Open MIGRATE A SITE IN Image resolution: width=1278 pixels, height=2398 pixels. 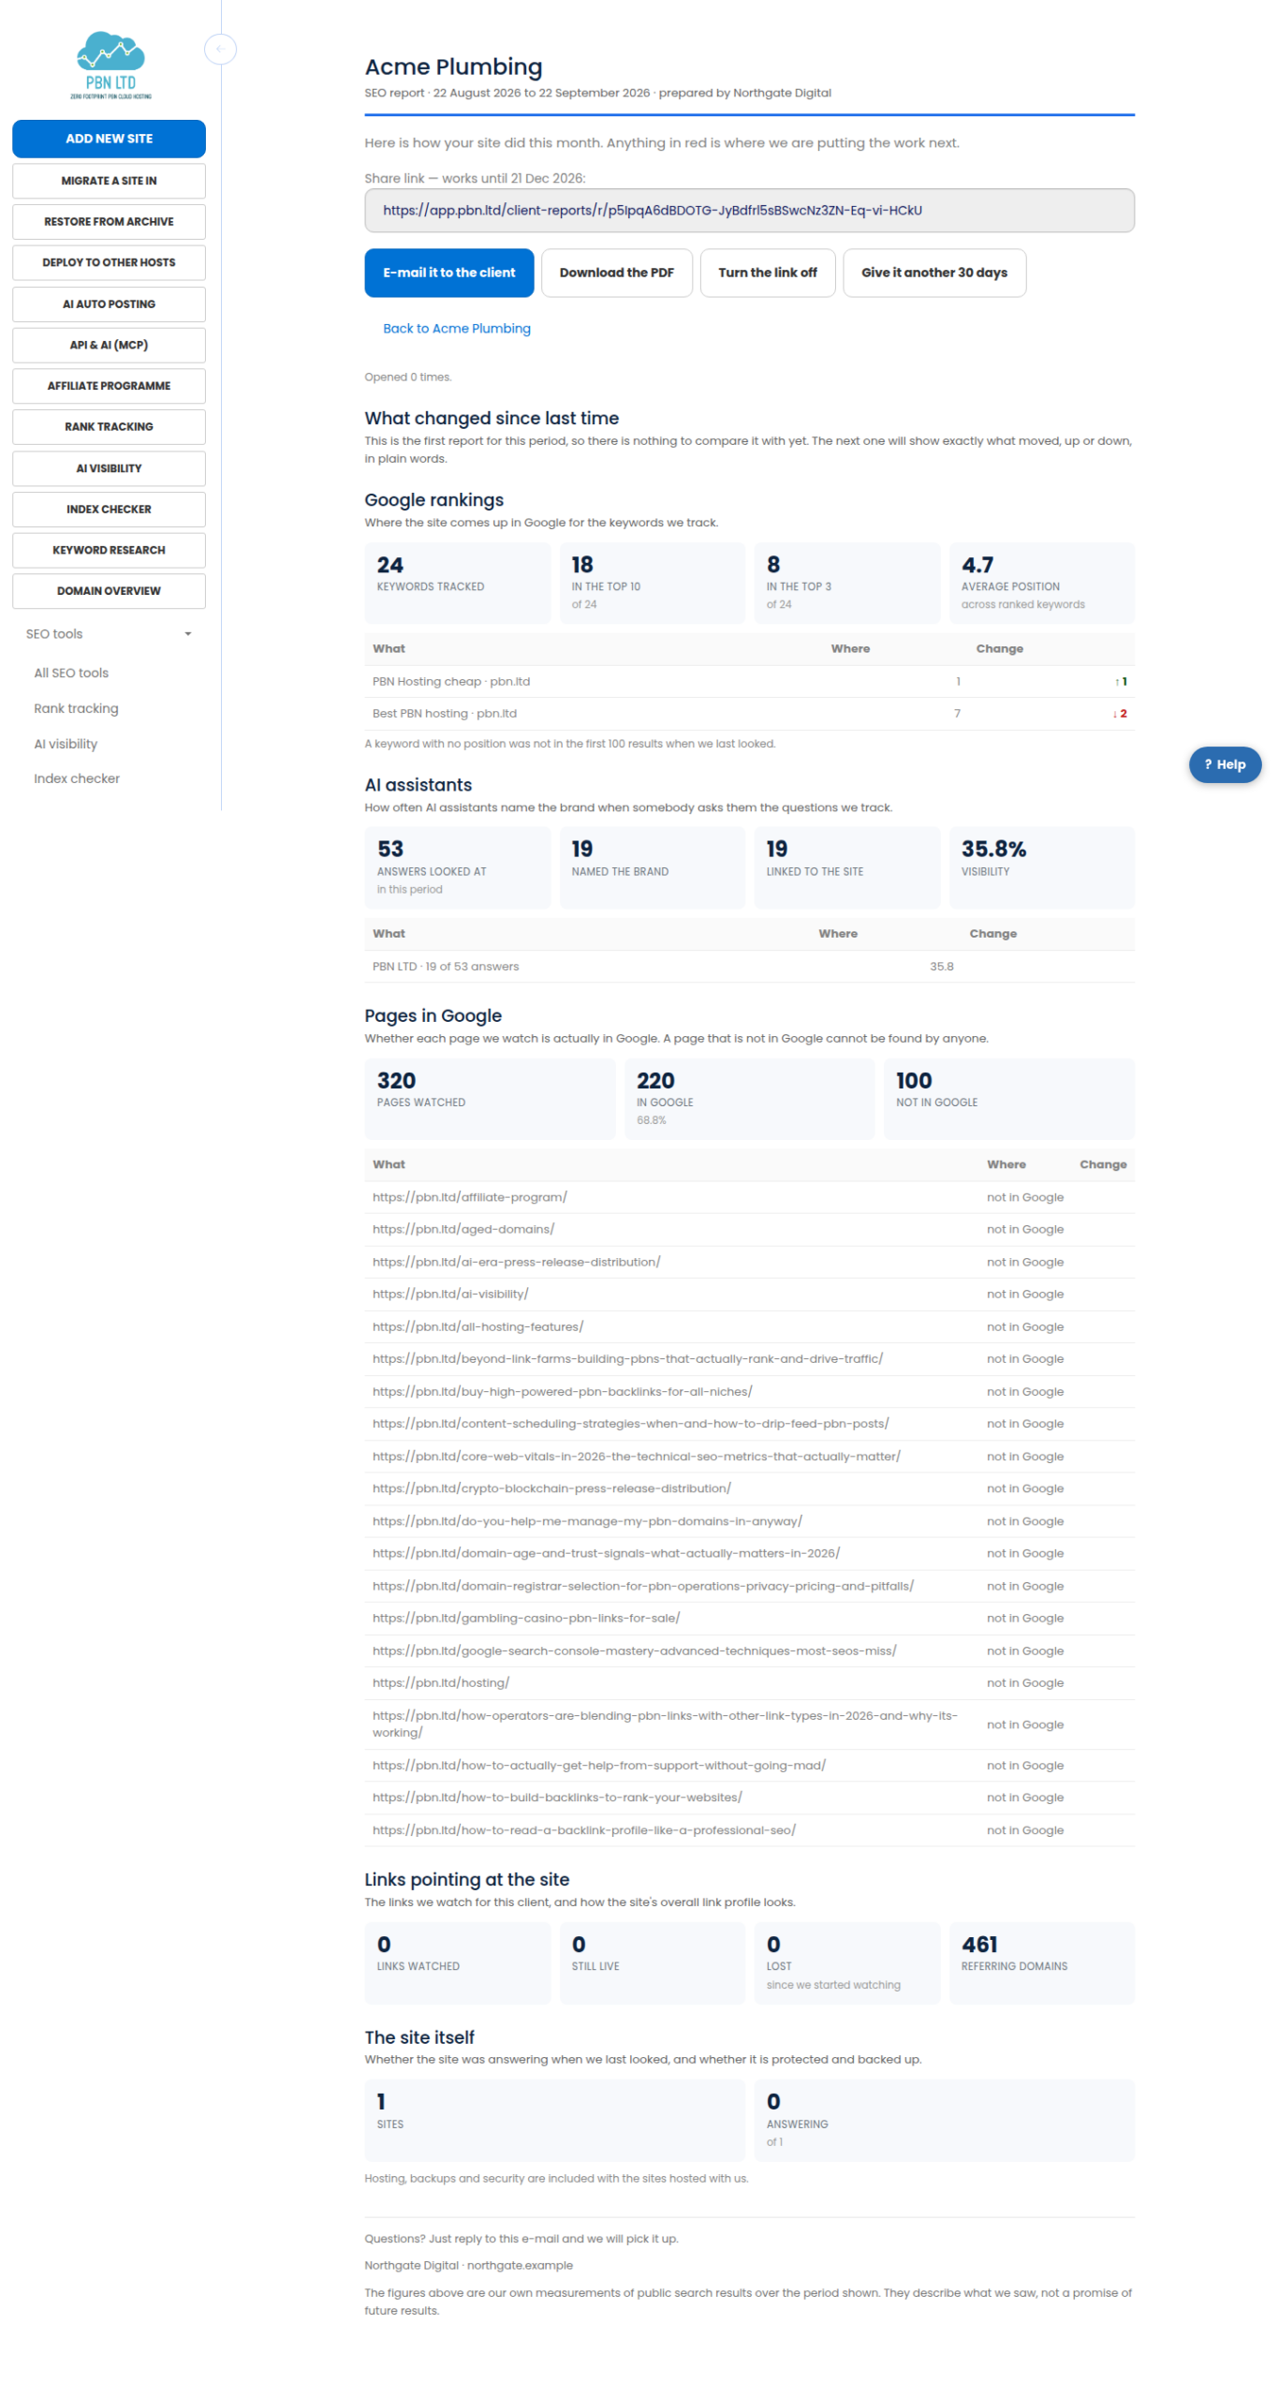click(109, 180)
